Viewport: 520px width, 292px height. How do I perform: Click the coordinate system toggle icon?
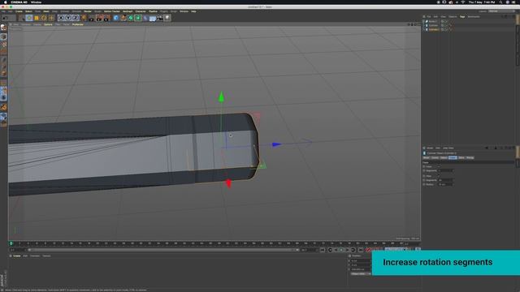pyautogui.click(x=84, y=18)
